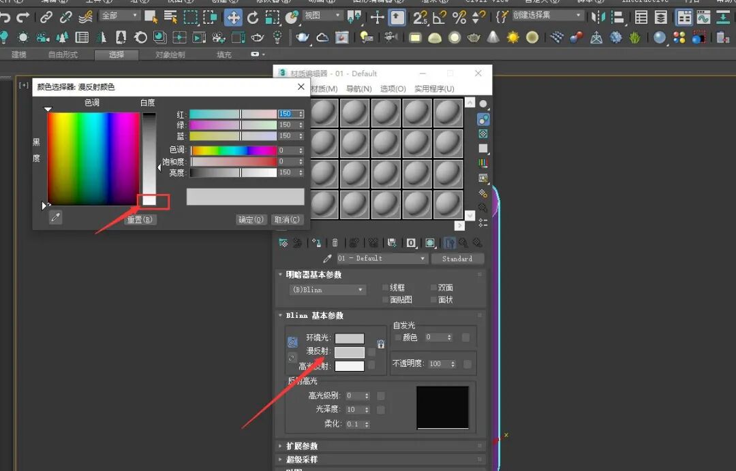Click the Bind to Space Warp icon
Image resolution: width=736 pixels, height=471 pixels.
[x=85, y=18]
